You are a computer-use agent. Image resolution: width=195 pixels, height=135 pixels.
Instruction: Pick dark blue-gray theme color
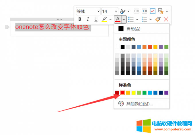point(134,47)
